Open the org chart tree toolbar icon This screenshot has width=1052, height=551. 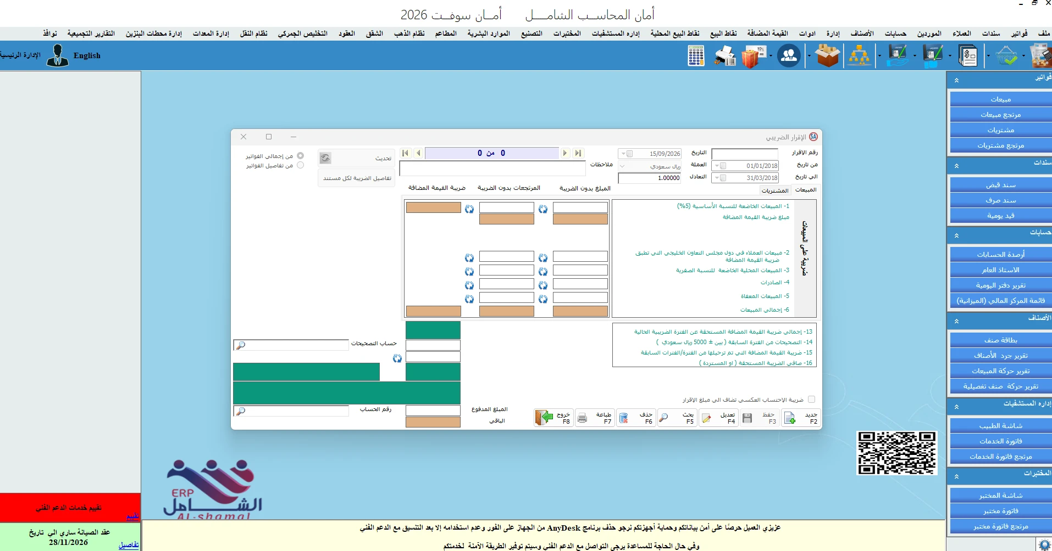pos(859,56)
